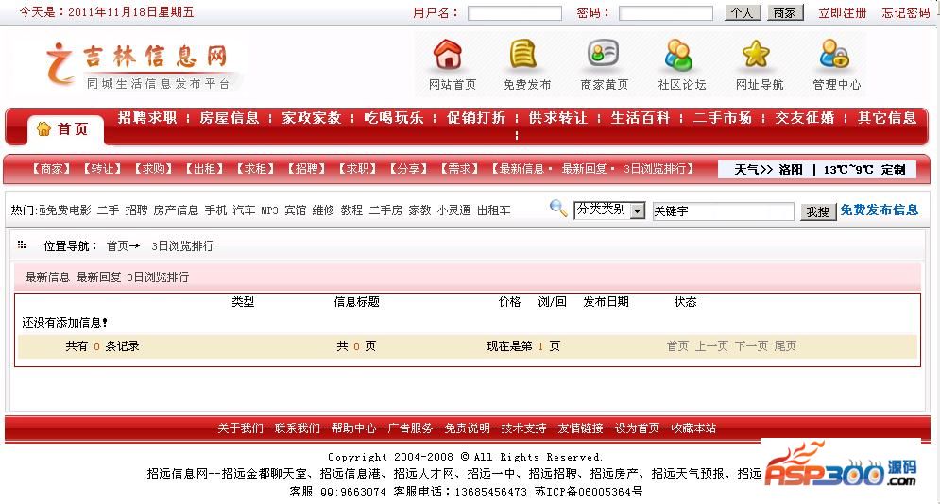Log in with the 个人 button

point(743,12)
